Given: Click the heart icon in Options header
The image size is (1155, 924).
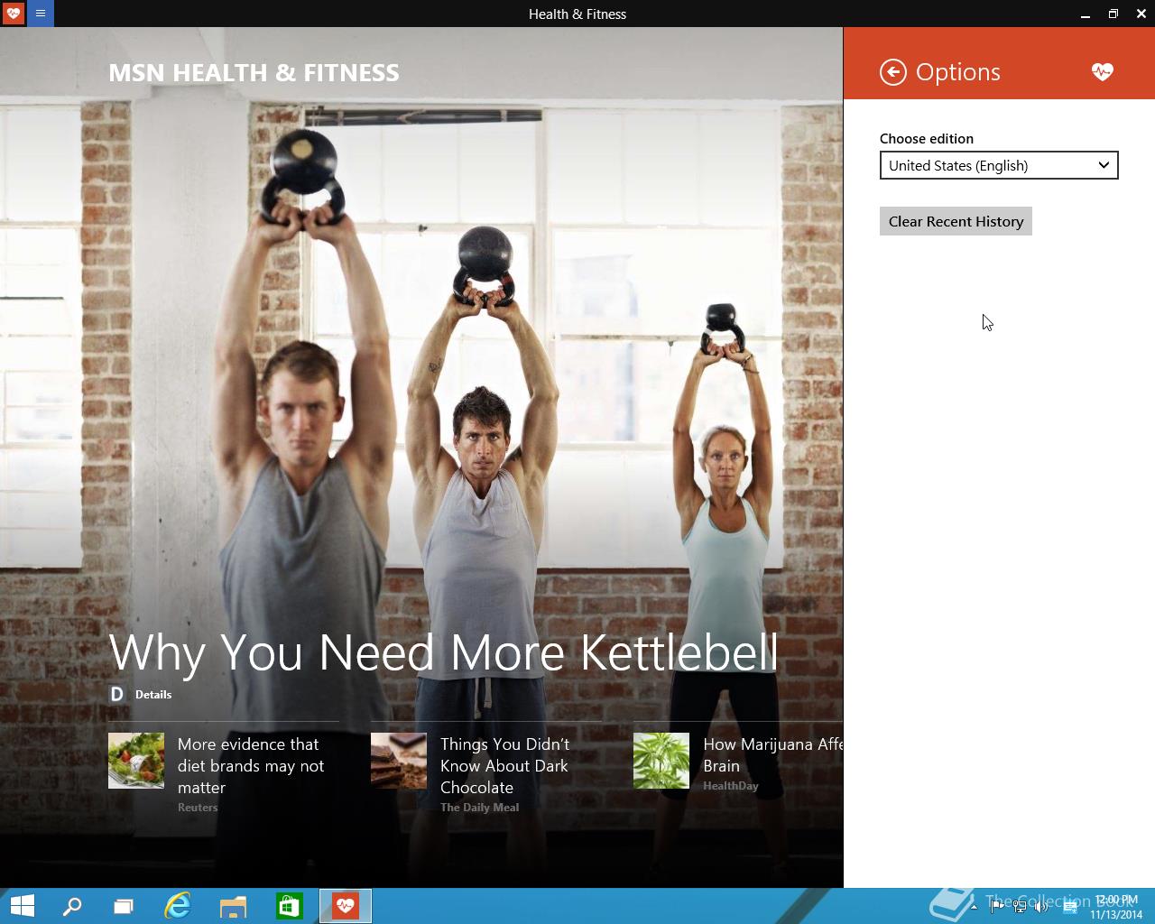Looking at the screenshot, I should point(1102,71).
